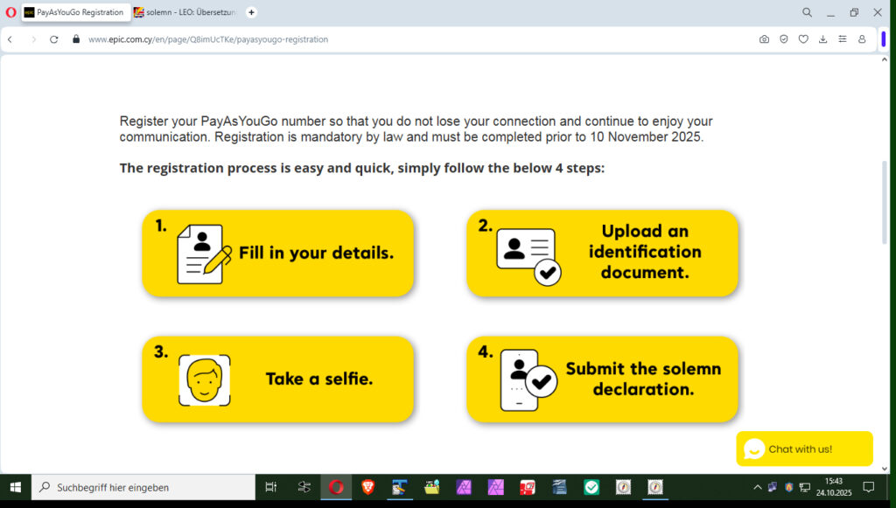Click 'Upload an identification document' step
896x508 pixels.
pyautogui.click(x=602, y=252)
